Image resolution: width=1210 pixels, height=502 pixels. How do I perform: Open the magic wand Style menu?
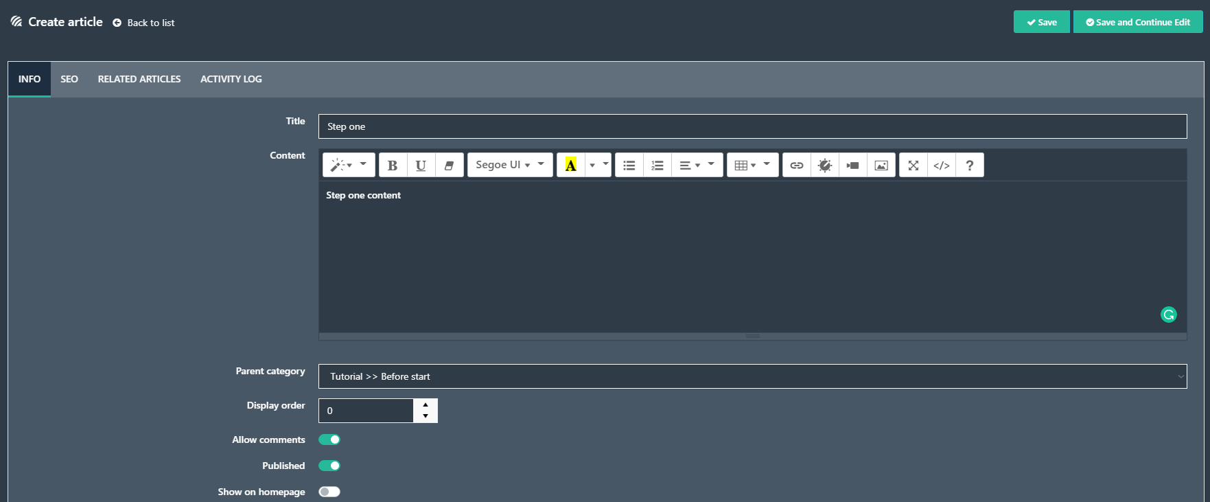[349, 165]
